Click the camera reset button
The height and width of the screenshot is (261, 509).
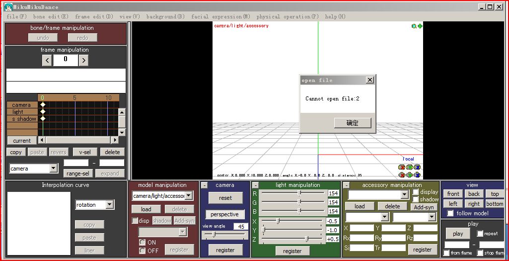tap(225, 198)
